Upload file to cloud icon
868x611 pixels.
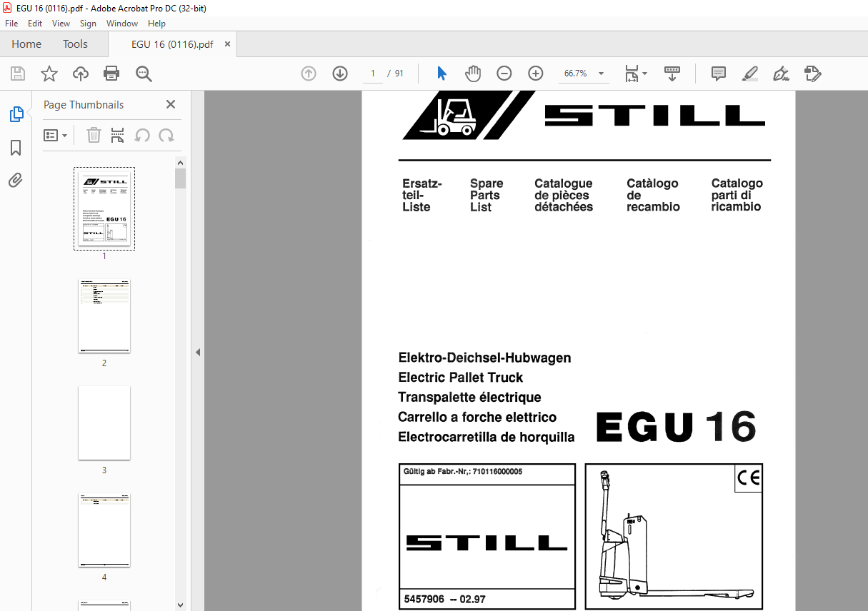(x=81, y=74)
